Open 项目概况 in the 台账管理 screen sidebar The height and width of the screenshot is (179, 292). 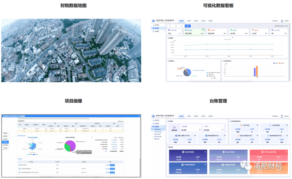pyautogui.click(x=158, y=123)
